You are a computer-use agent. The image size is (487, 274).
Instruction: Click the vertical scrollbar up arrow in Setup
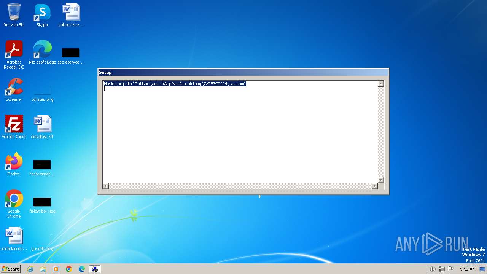380,84
